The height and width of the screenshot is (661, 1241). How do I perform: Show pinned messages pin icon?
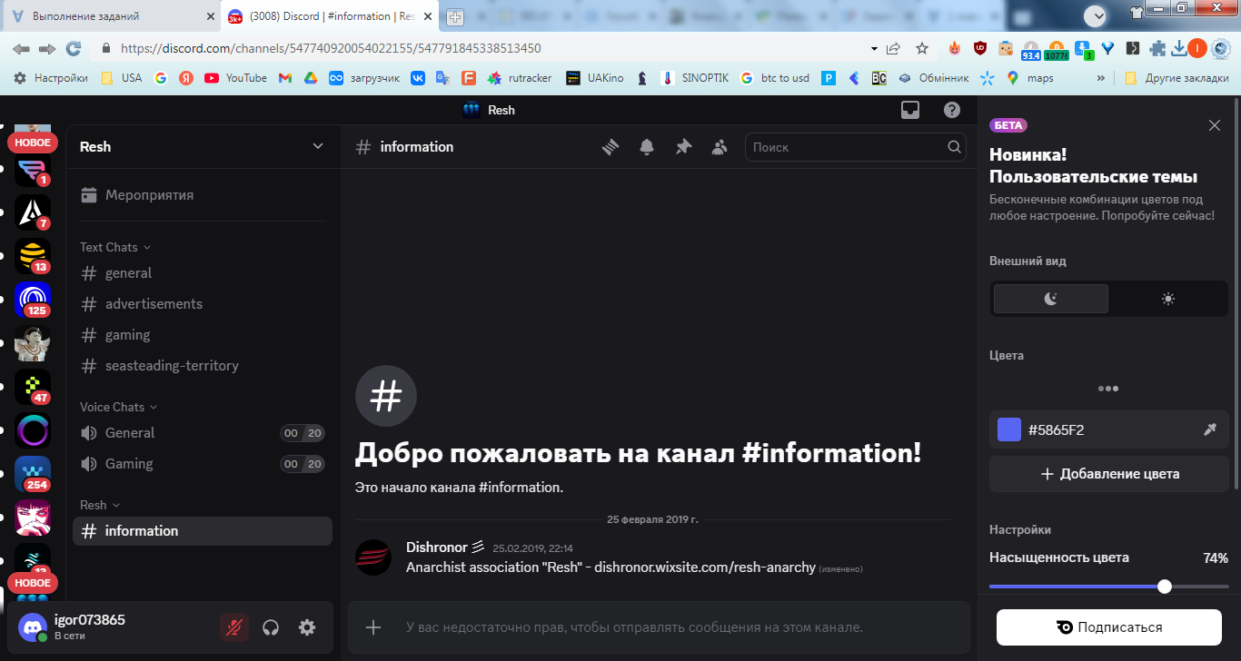click(683, 147)
